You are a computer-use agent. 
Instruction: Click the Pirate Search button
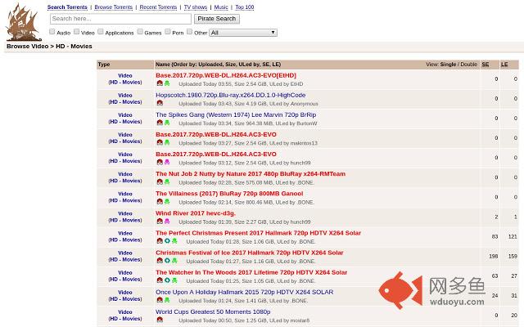click(216, 19)
